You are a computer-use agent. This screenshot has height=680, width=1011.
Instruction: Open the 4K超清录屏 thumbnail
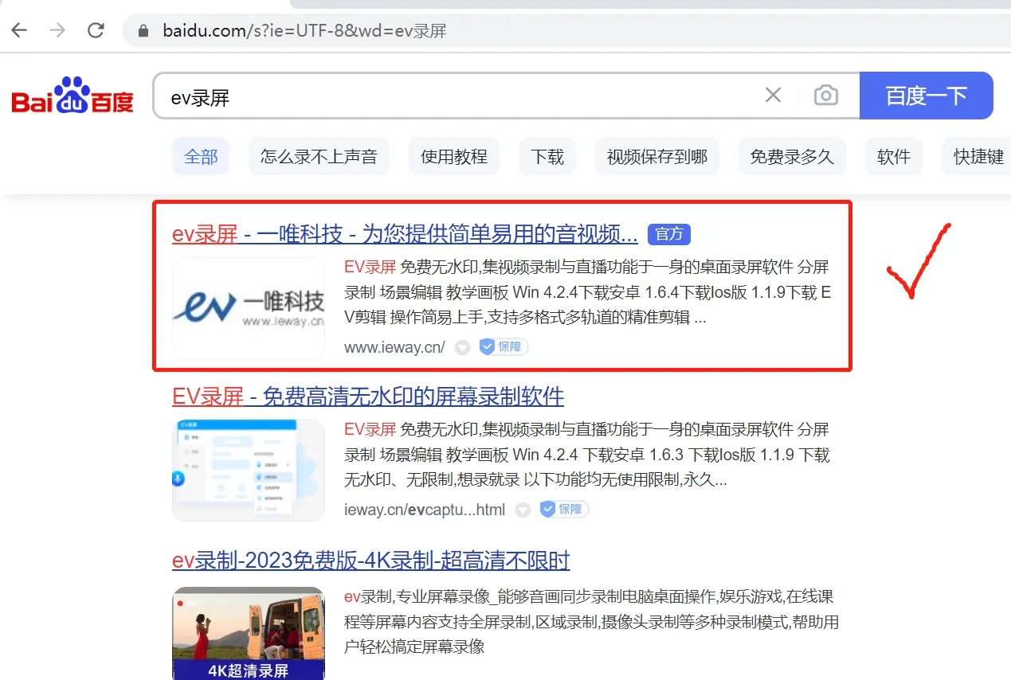click(x=249, y=633)
